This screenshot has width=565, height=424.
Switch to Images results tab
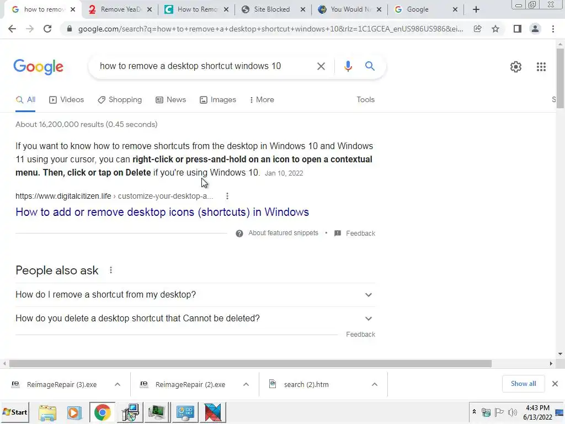pos(218,100)
